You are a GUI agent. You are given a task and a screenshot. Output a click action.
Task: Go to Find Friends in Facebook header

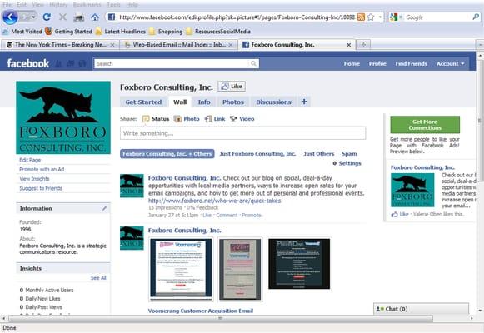click(412, 63)
